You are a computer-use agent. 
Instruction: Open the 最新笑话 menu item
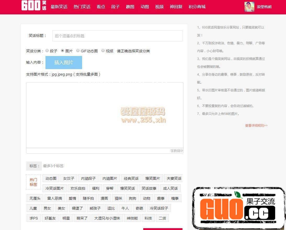(59, 7)
